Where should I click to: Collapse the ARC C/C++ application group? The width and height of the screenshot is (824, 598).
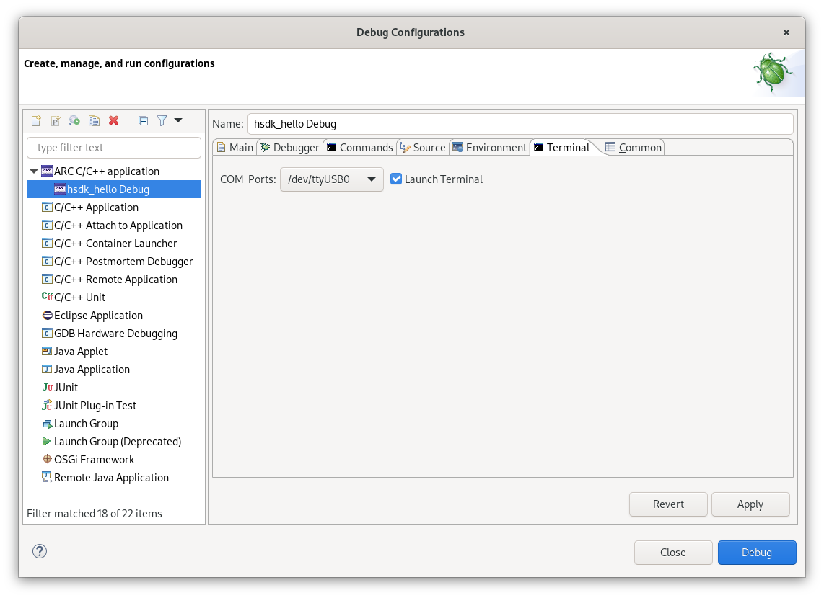[x=33, y=171]
